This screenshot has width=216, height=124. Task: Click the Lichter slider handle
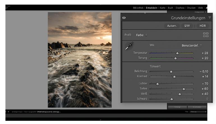tap(157, 84)
